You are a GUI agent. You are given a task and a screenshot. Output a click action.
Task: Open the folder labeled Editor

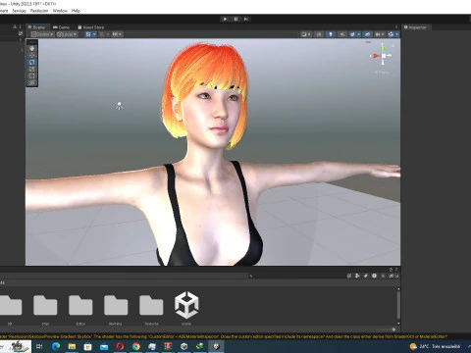click(x=80, y=309)
